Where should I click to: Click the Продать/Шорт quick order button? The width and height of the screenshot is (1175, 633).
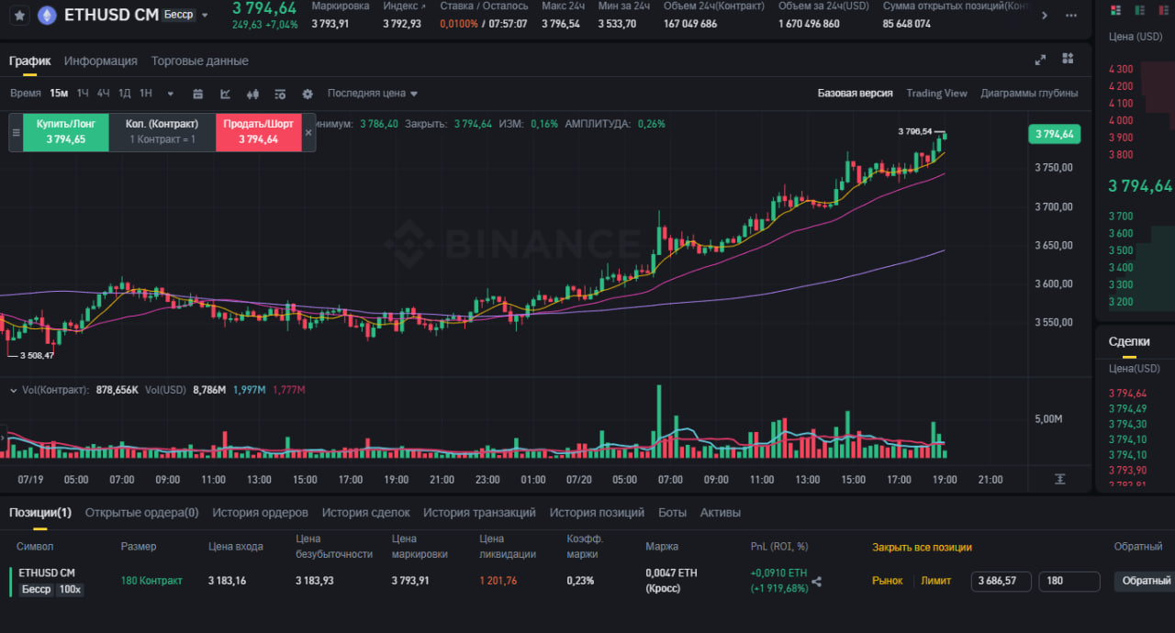point(258,132)
